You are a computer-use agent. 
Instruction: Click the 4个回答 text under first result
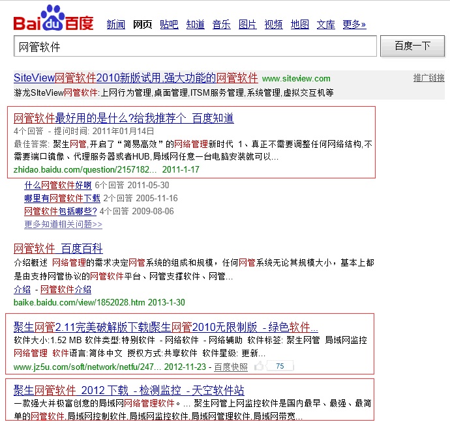coord(29,131)
